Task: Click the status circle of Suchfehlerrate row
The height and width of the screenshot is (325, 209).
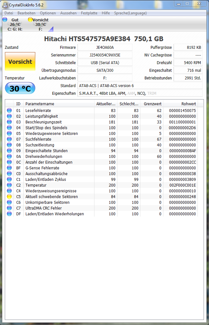Action: pyautogui.click(x=9, y=139)
